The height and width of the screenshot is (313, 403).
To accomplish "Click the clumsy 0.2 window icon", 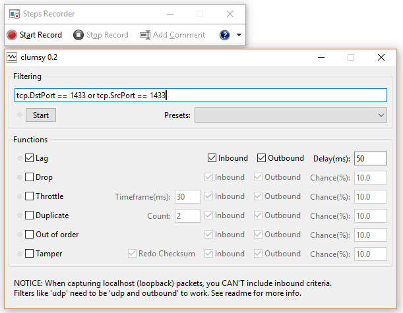I will pos(12,57).
